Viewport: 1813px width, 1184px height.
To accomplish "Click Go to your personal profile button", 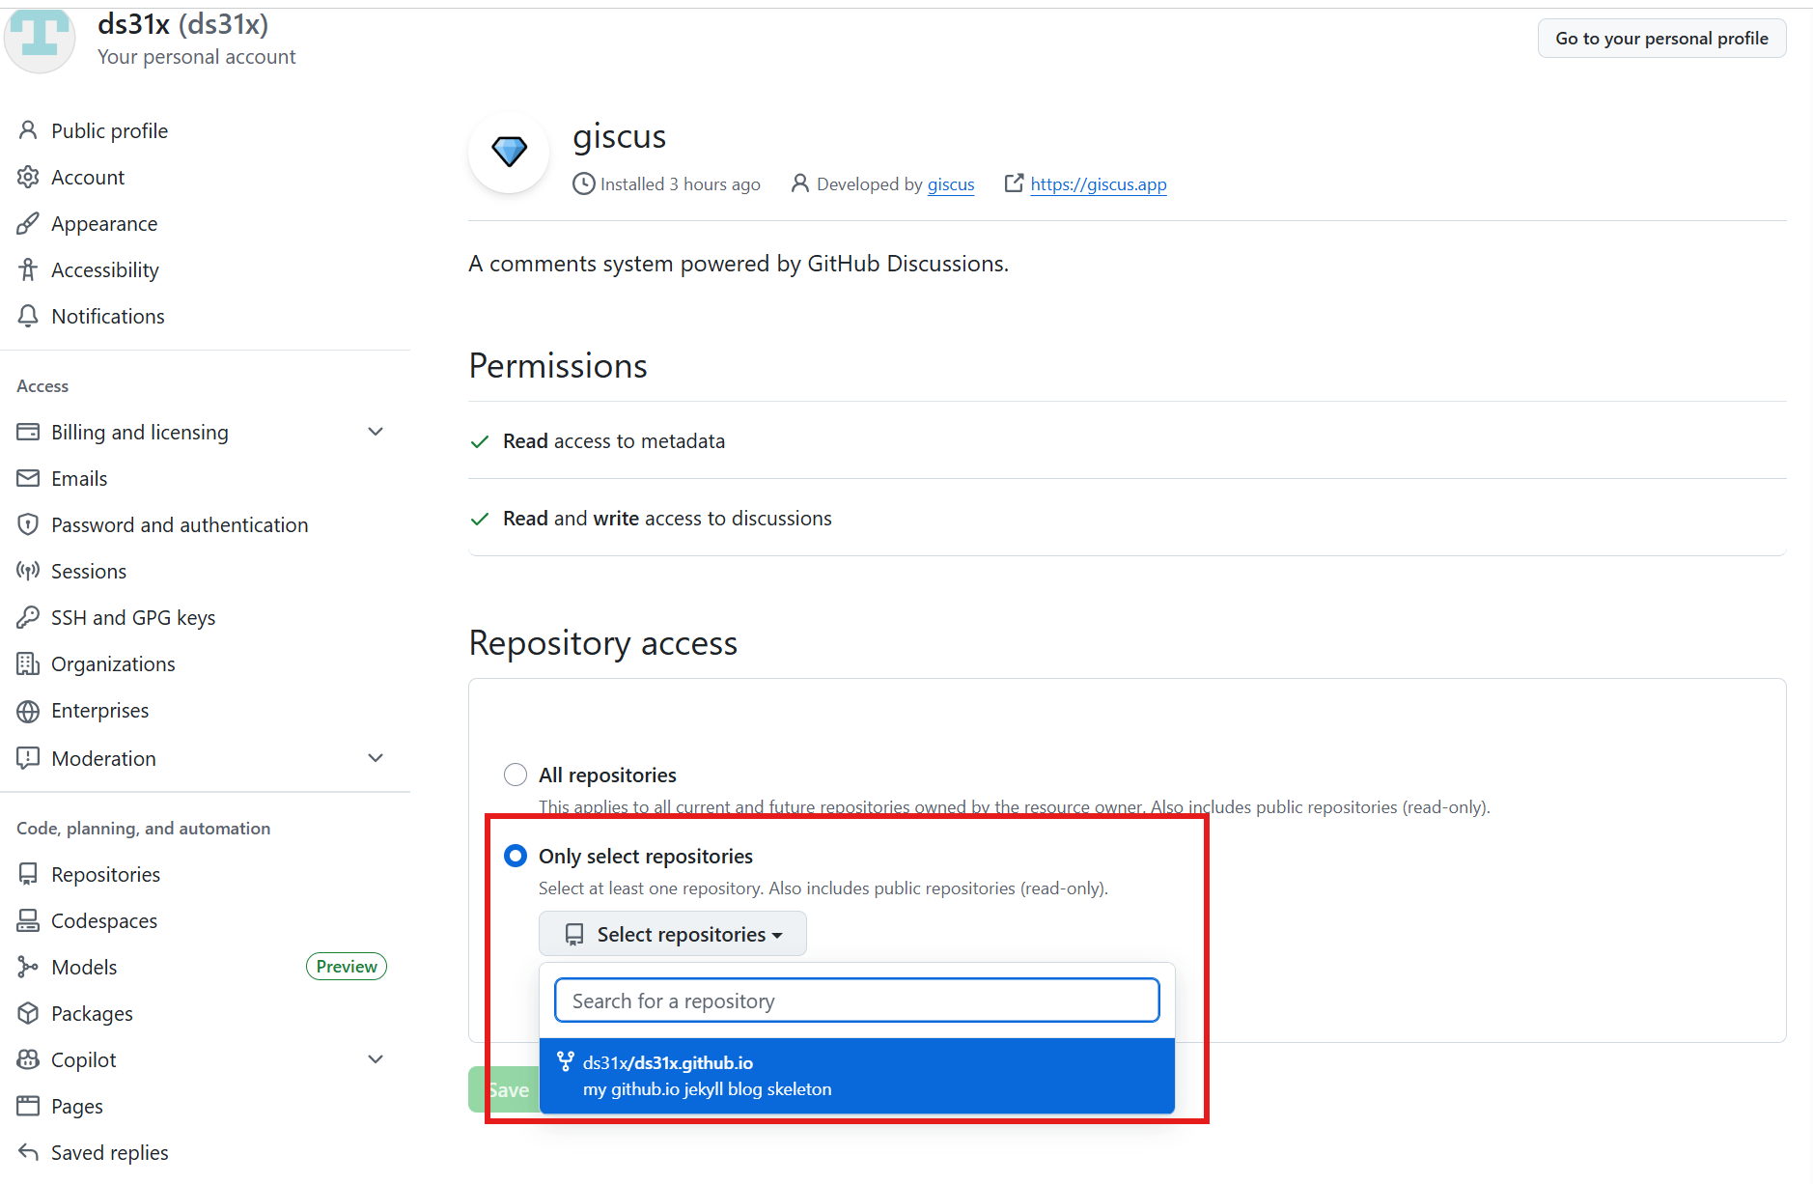I will (x=1661, y=39).
